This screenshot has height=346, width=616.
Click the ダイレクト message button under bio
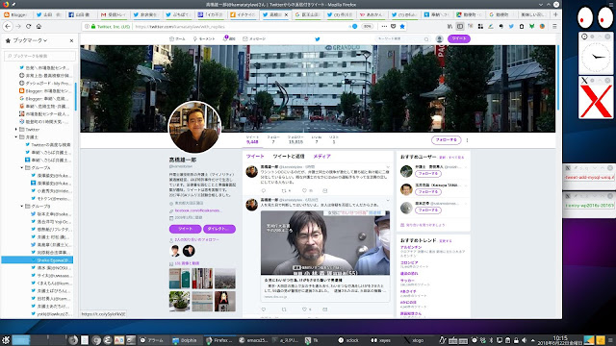[x=219, y=229]
